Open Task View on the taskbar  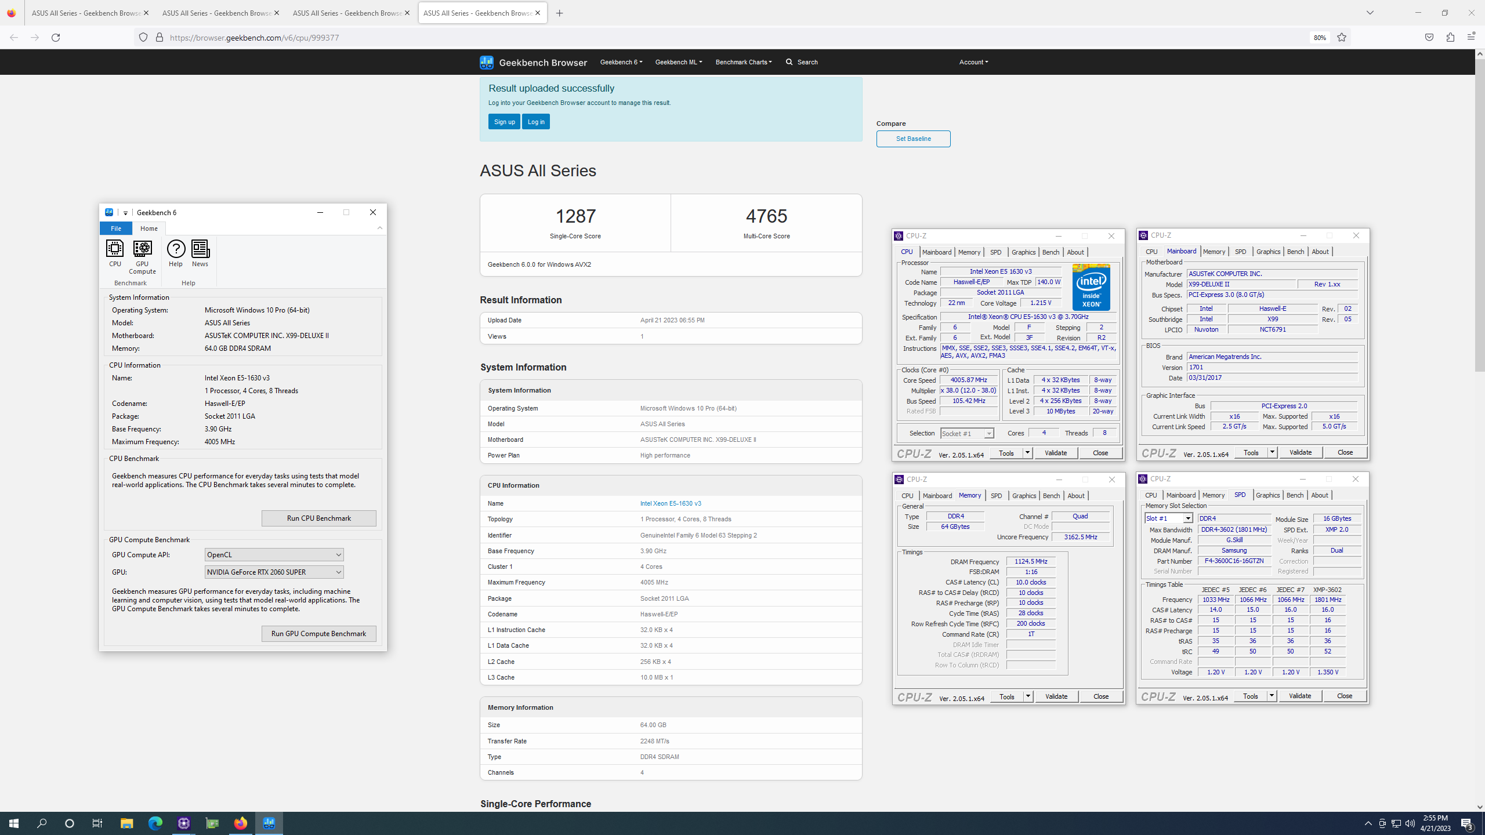tap(97, 823)
